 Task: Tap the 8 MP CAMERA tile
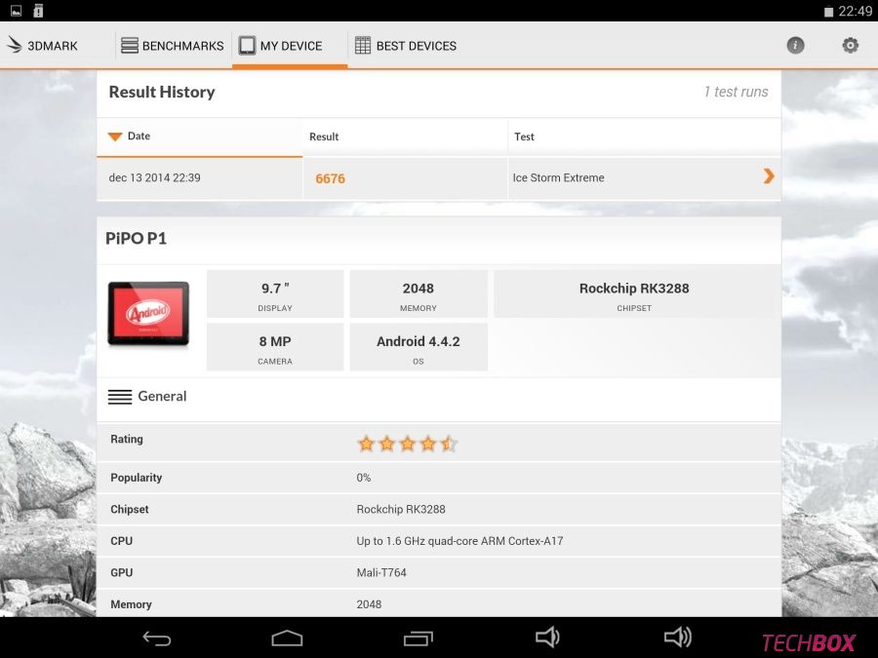pos(275,347)
